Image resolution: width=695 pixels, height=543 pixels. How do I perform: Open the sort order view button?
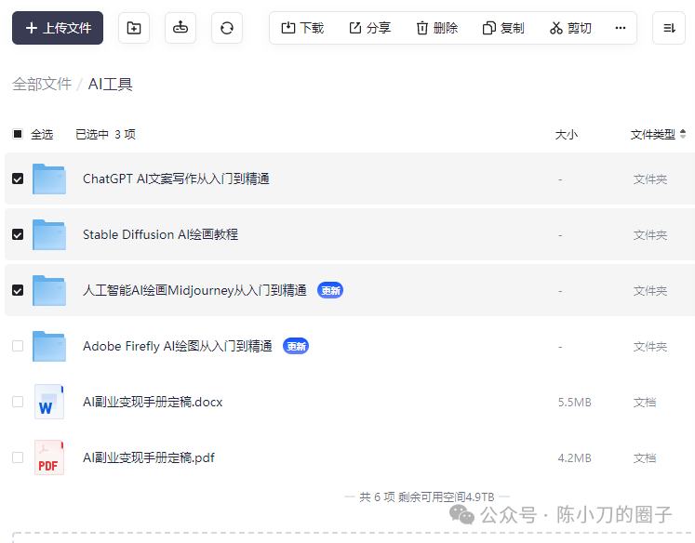(x=669, y=28)
